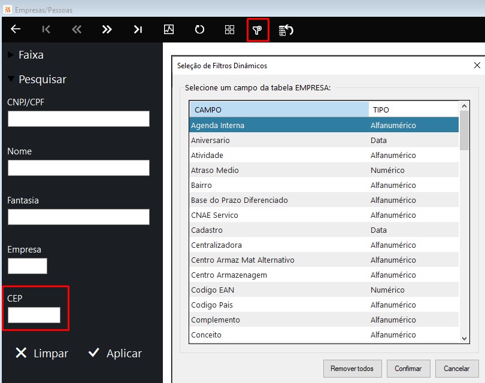
Task: Switch to grid view icon
Action: click(229, 29)
